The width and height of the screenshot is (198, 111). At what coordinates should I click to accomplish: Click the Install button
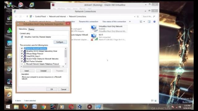pyautogui.click(x=27, y=71)
